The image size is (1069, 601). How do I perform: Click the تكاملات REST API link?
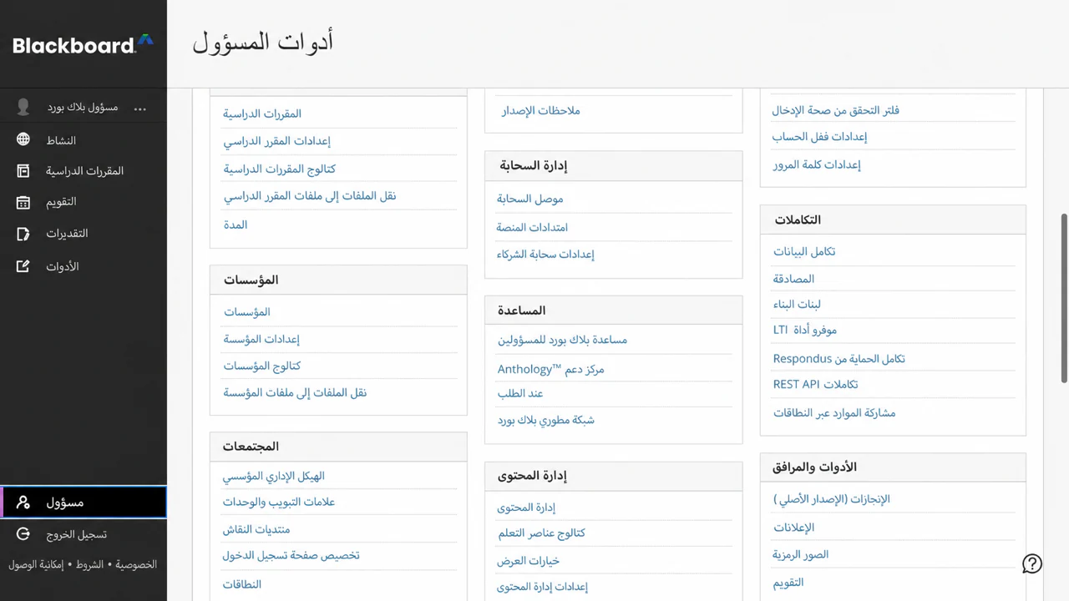816,384
